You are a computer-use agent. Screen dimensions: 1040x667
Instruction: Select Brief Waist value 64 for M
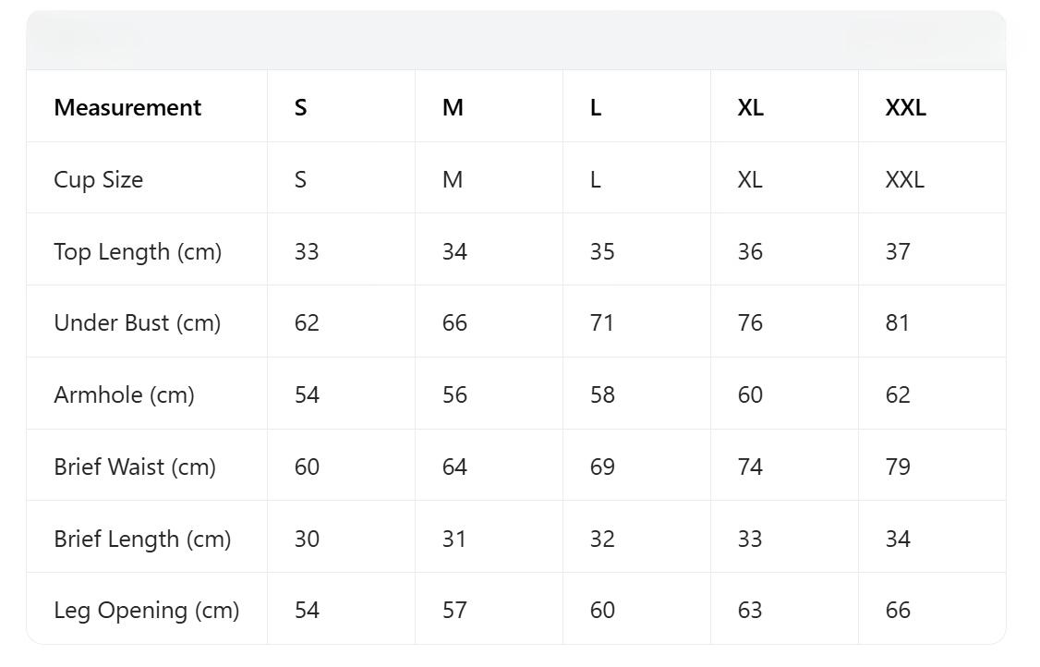[x=454, y=467]
